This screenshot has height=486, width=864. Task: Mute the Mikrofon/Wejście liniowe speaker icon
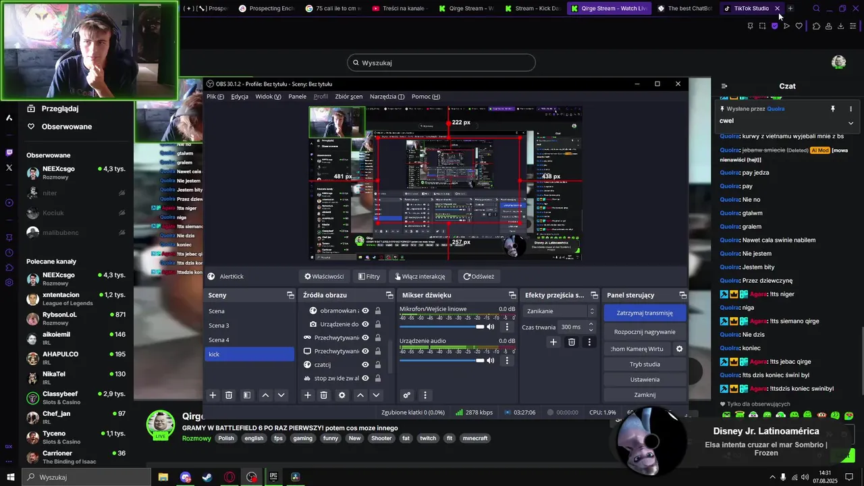pyautogui.click(x=491, y=327)
